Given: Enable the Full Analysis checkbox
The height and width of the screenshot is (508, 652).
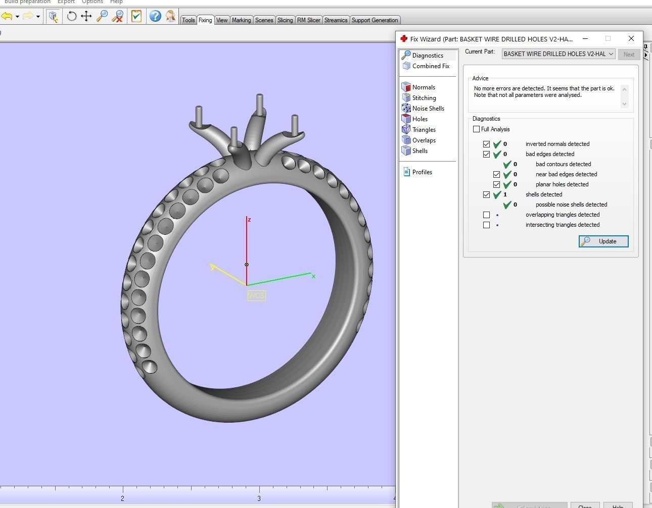Looking at the screenshot, I should [476, 129].
